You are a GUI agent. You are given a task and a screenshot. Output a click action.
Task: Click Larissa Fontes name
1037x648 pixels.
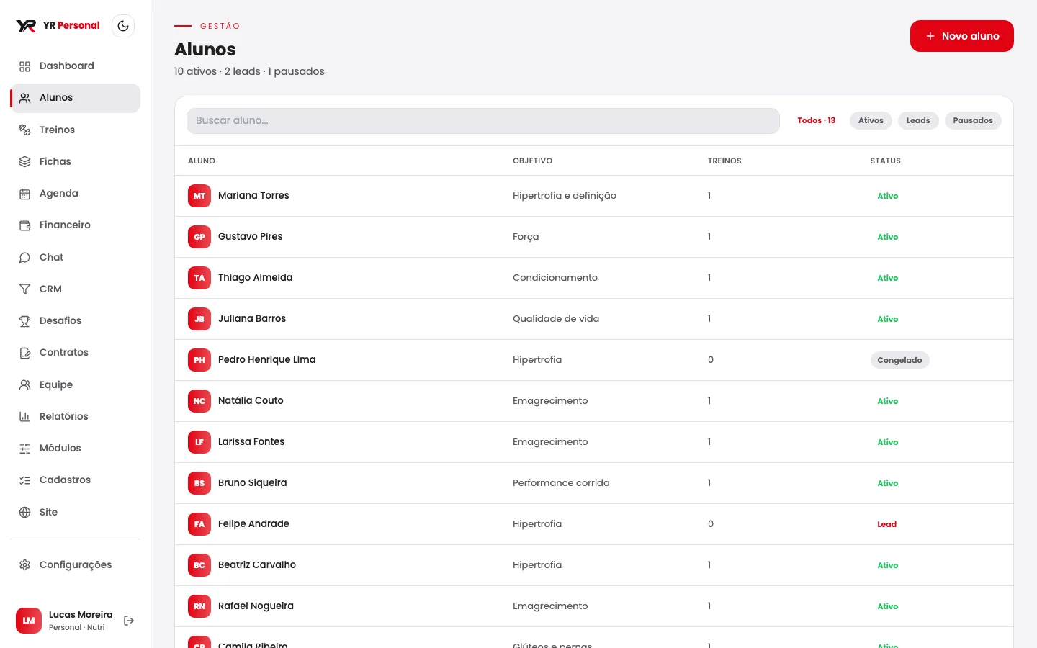pos(251,442)
